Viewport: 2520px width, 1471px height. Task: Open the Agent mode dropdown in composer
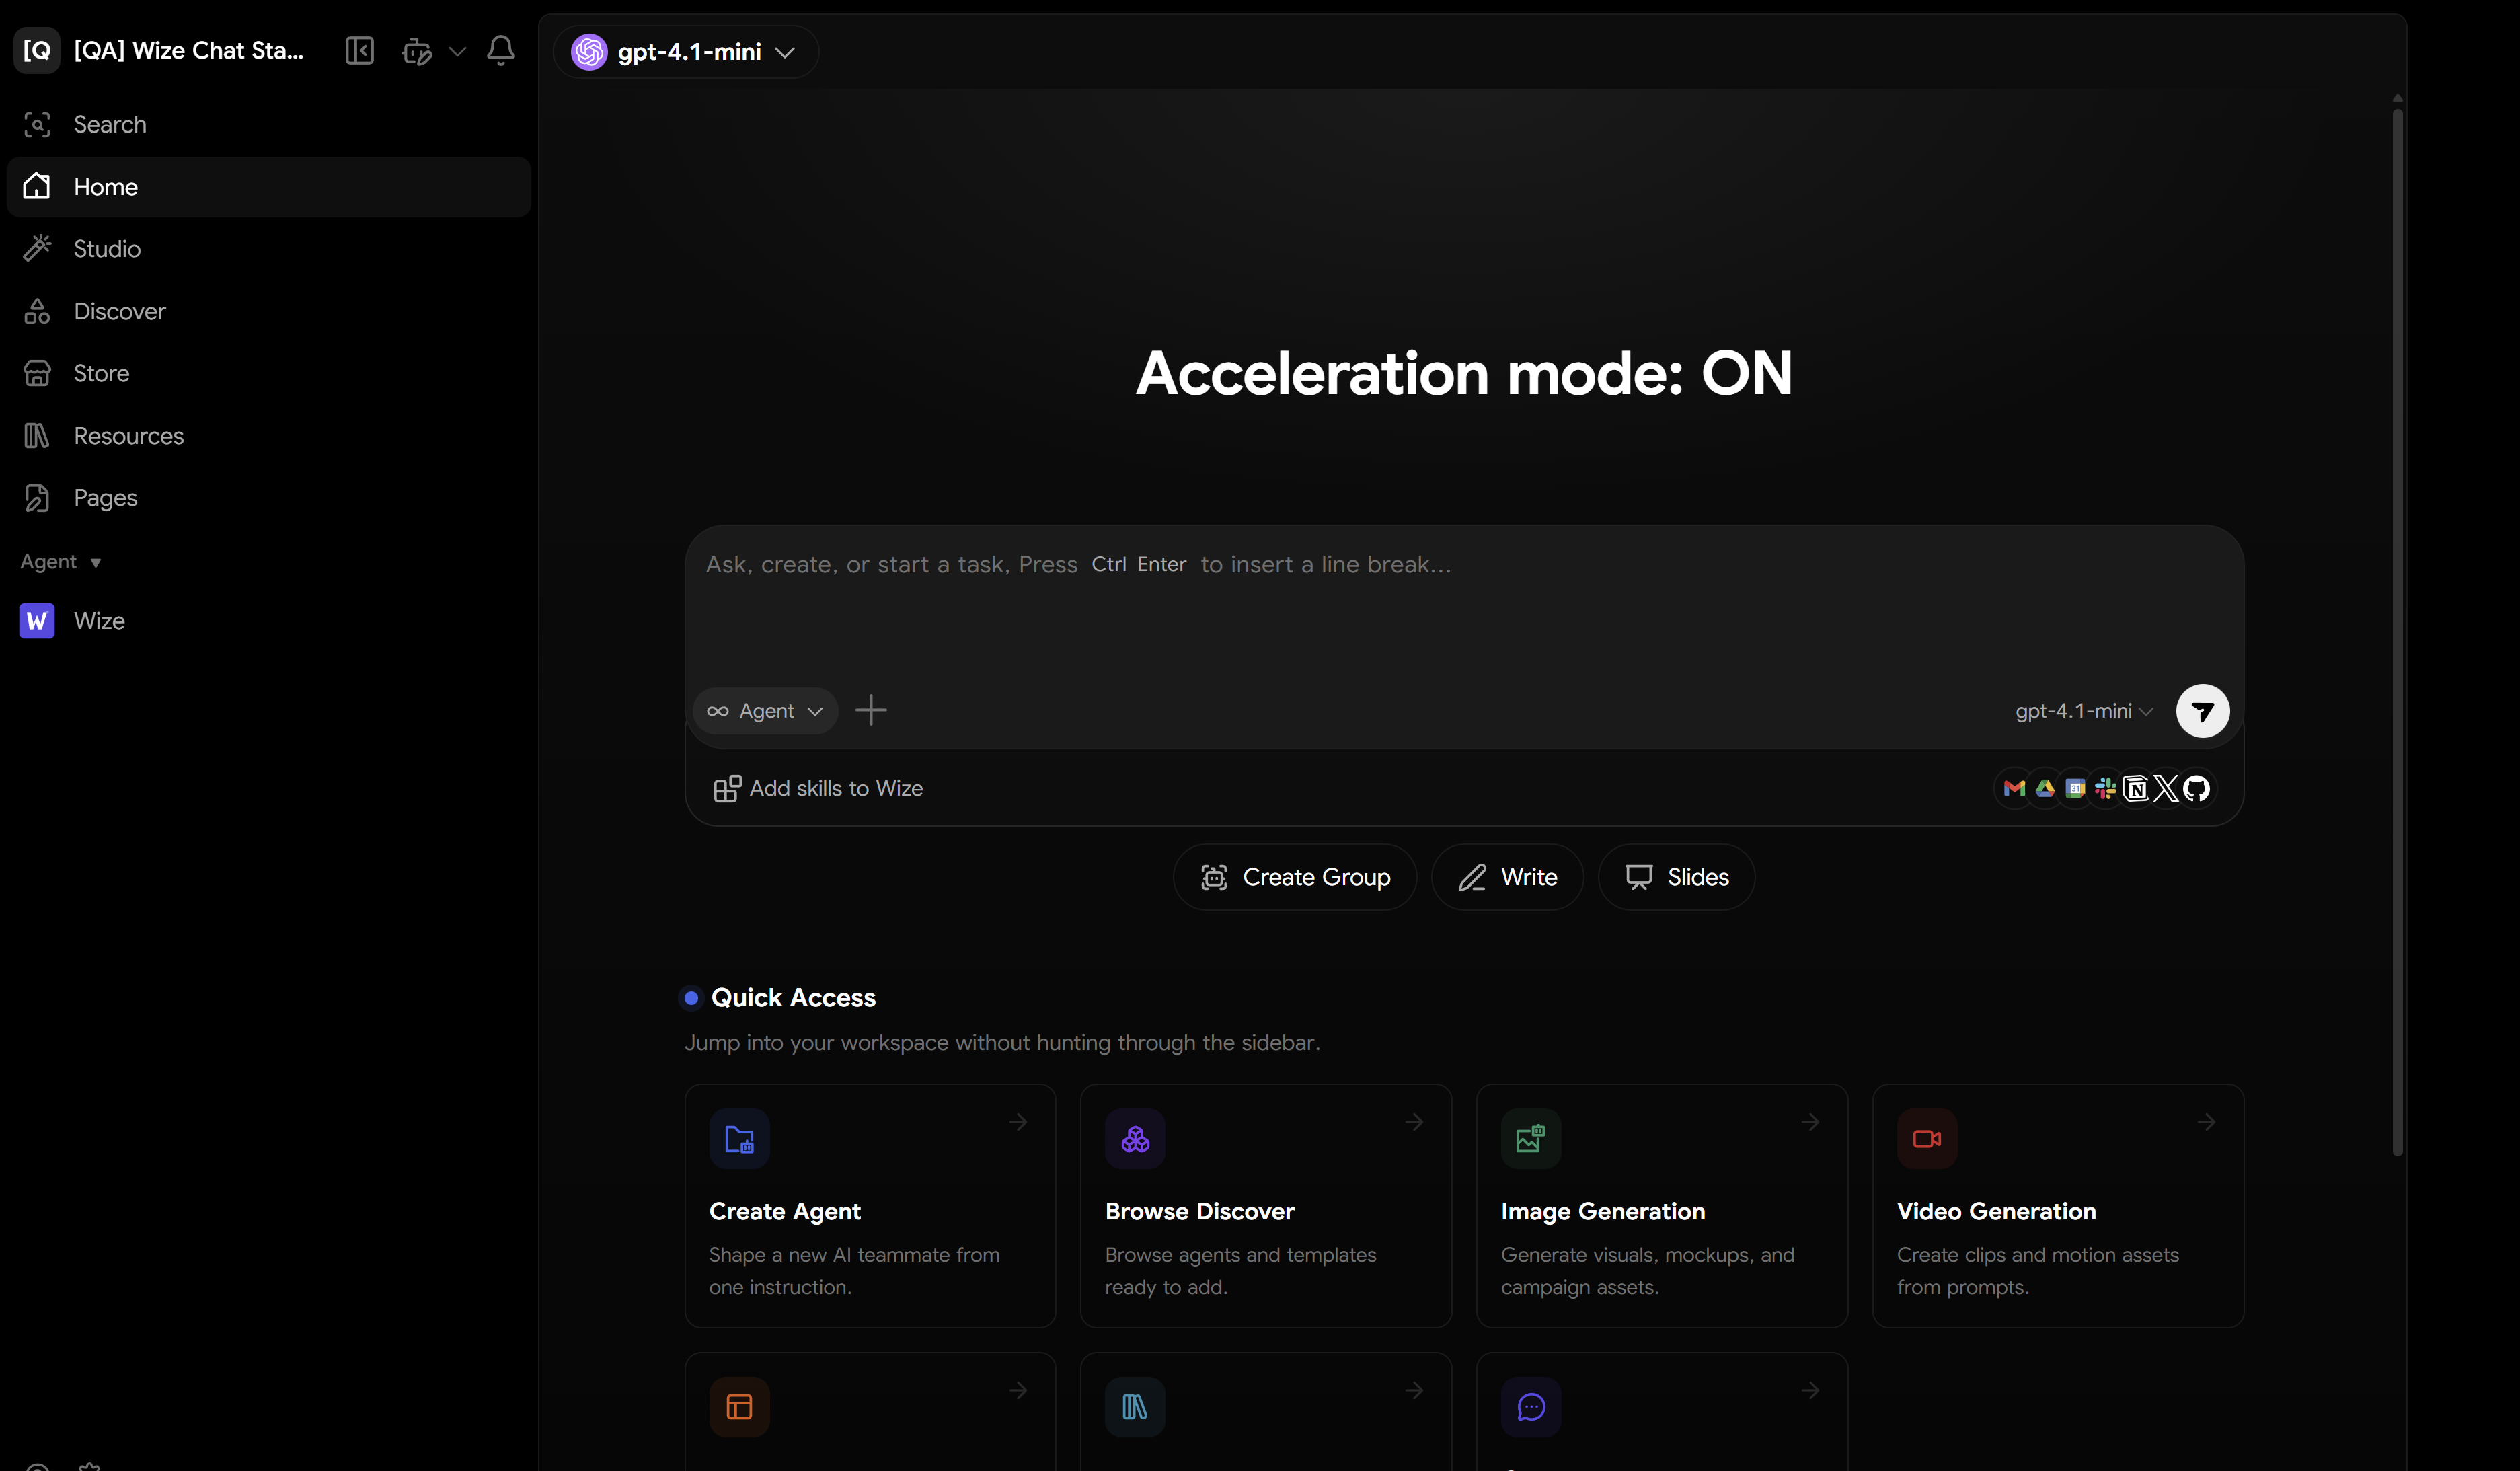click(765, 711)
